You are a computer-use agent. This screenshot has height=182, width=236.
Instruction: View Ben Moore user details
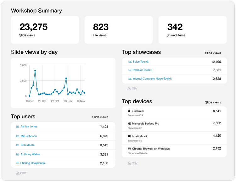pos(28,145)
